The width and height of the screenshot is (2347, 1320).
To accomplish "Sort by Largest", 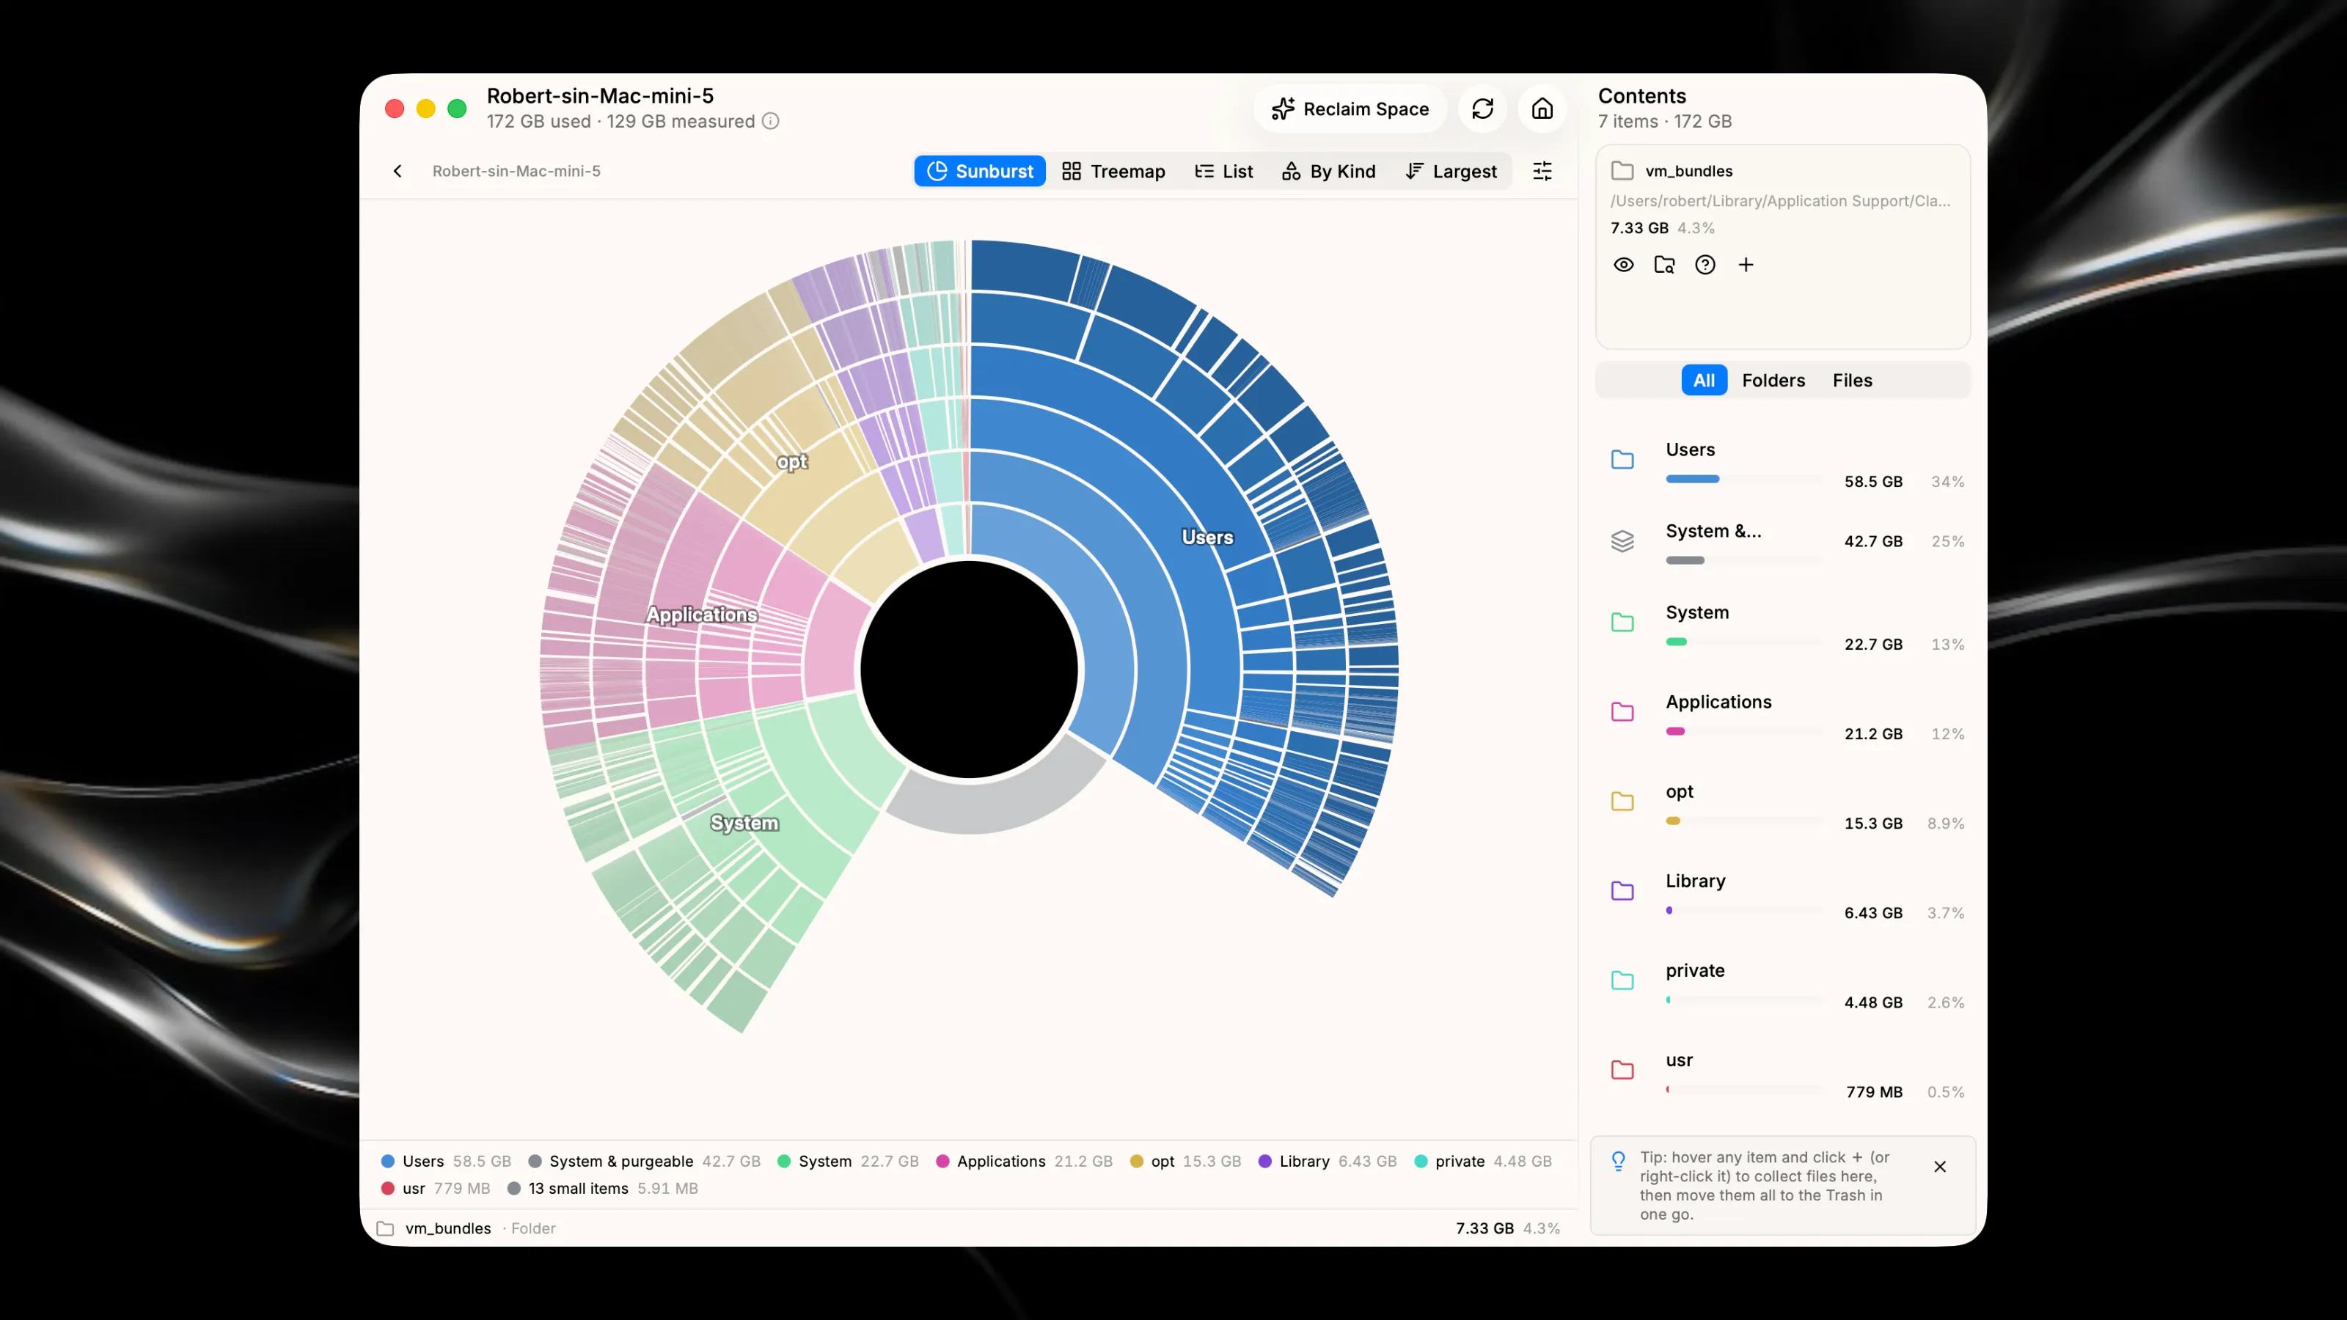I will tap(1451, 172).
